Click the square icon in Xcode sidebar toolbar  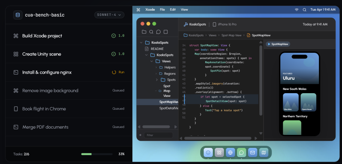click(x=166, y=32)
